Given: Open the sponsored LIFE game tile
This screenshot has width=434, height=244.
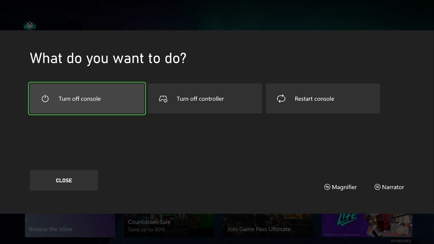Looking at the screenshot, I should point(367,225).
